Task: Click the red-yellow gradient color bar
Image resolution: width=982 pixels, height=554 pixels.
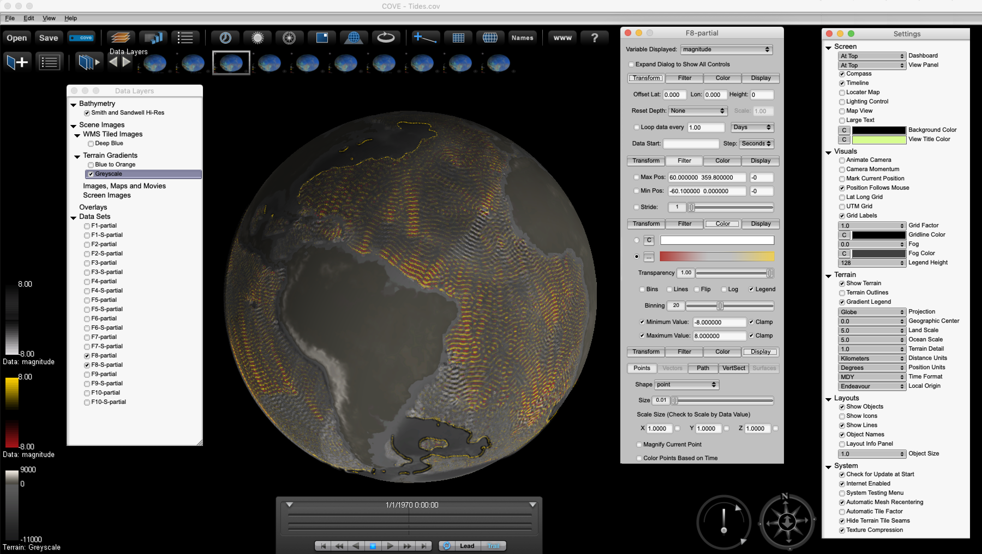Action: (717, 256)
